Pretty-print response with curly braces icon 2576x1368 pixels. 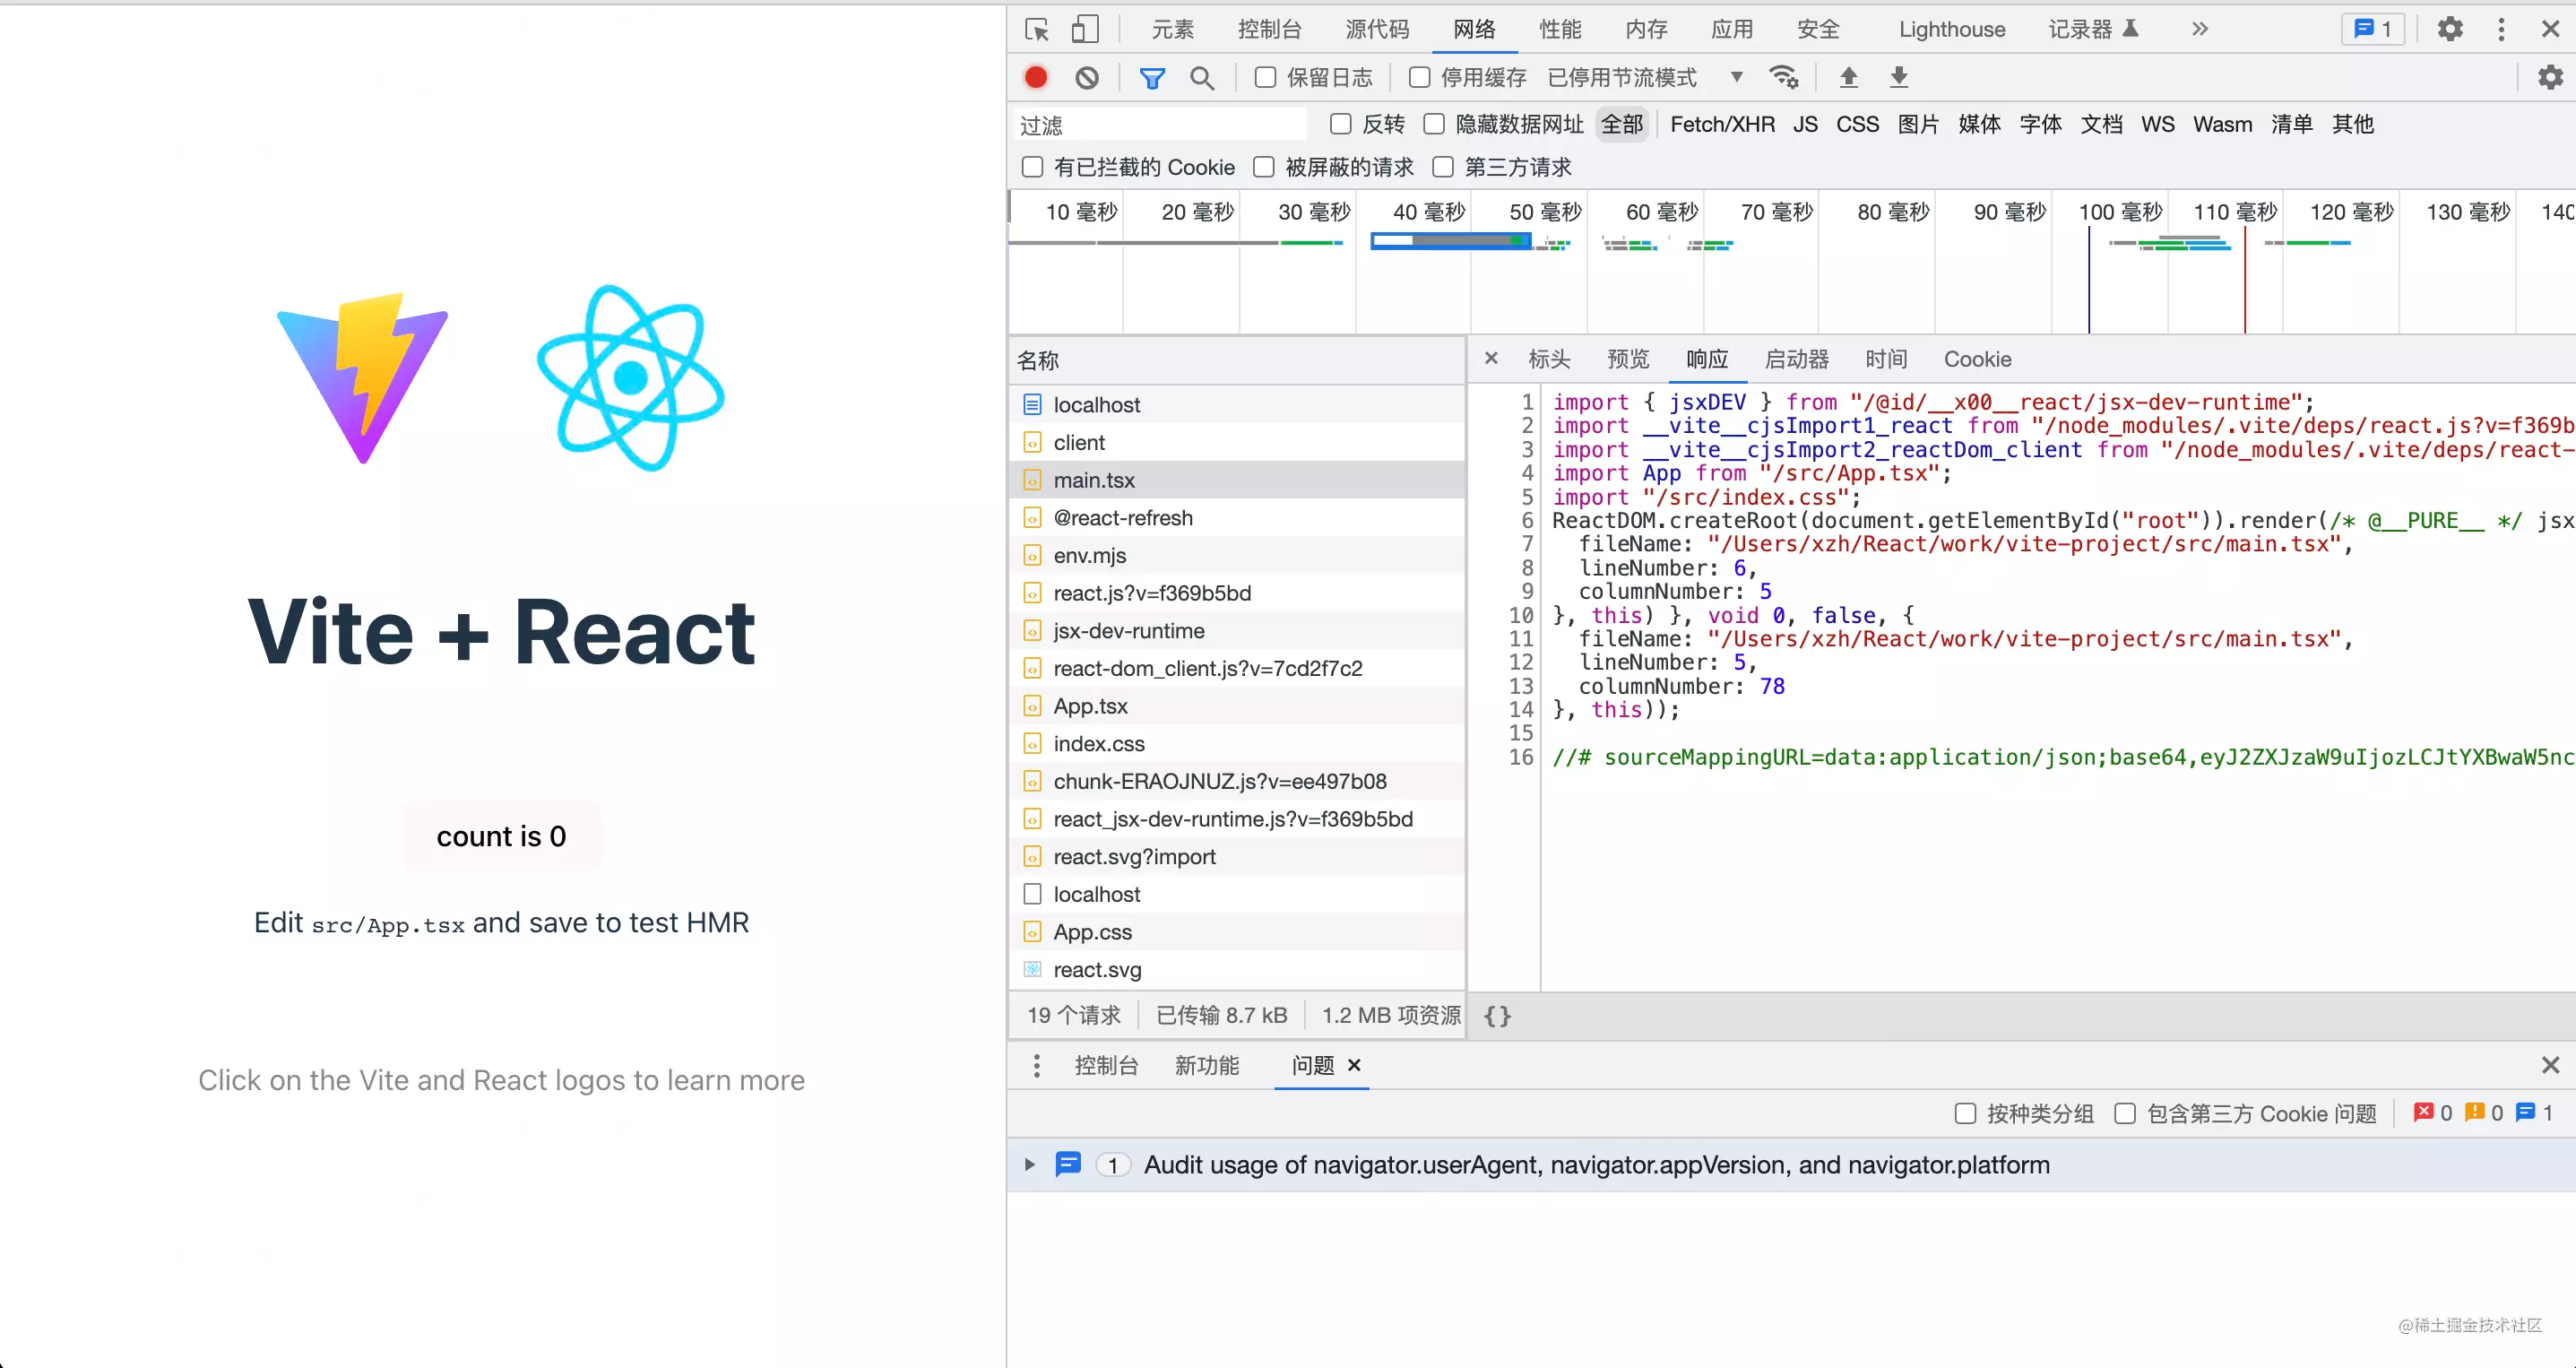[1497, 1016]
